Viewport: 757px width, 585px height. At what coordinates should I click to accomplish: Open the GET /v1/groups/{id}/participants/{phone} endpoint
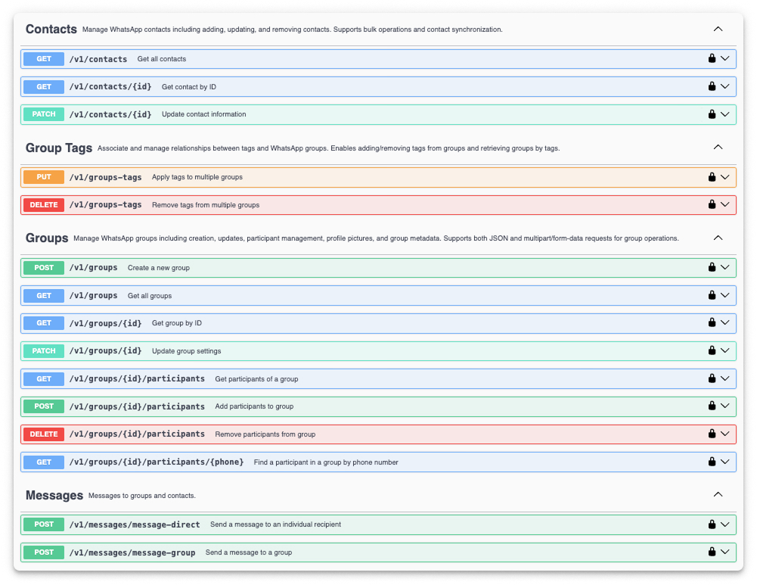[x=302, y=462]
